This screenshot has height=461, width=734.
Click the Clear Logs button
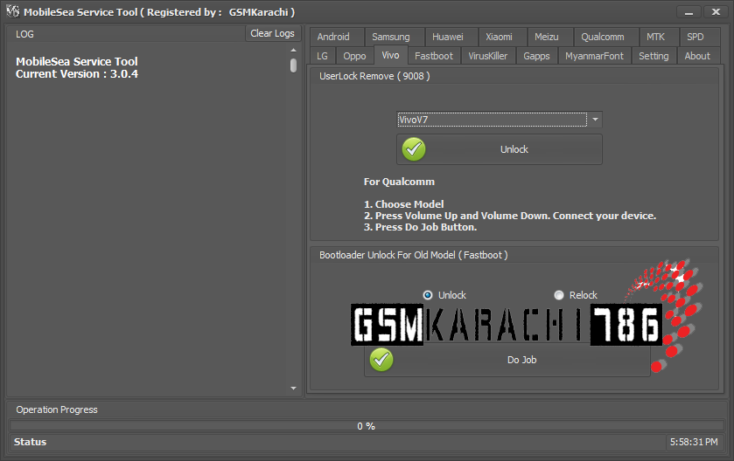click(x=272, y=34)
